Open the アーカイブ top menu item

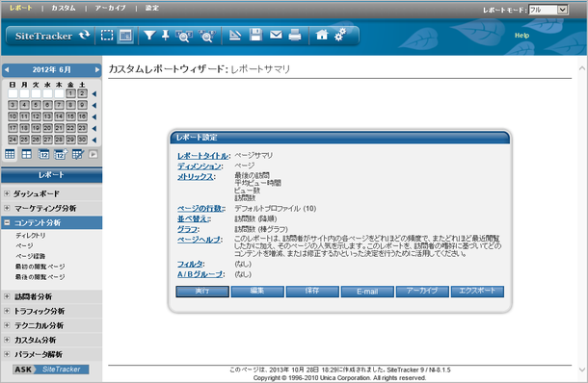point(110,8)
